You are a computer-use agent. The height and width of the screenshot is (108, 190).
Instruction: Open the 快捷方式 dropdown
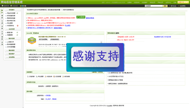[x=182, y=2]
